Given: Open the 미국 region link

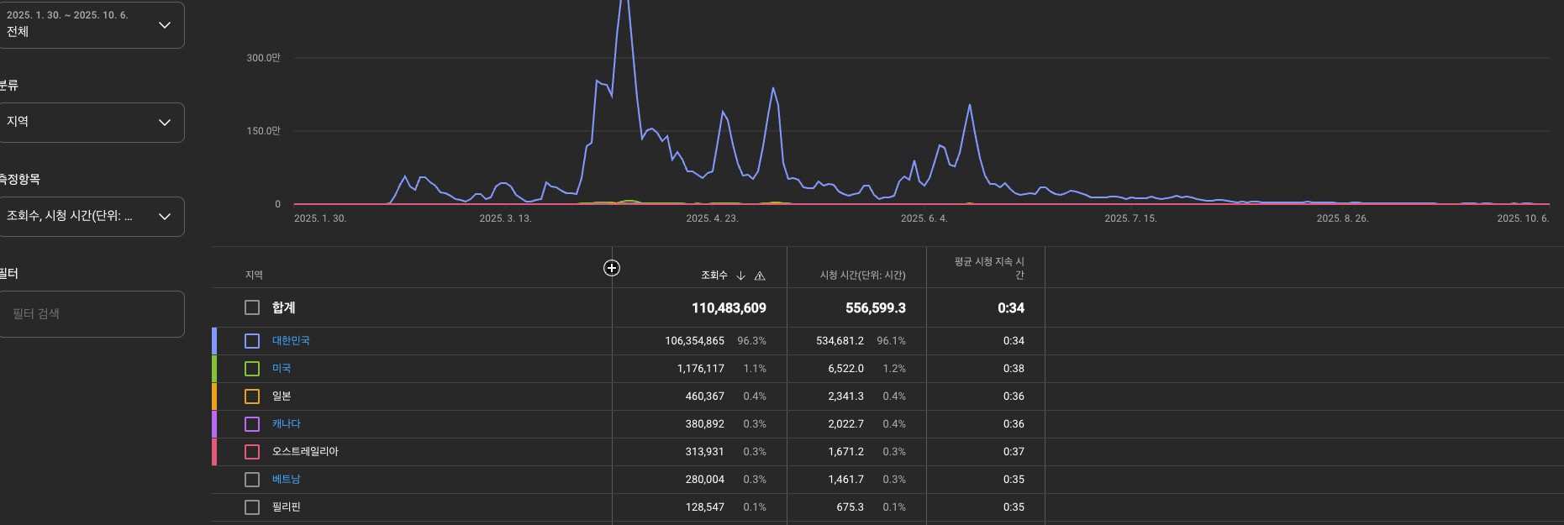Looking at the screenshot, I should coord(282,369).
